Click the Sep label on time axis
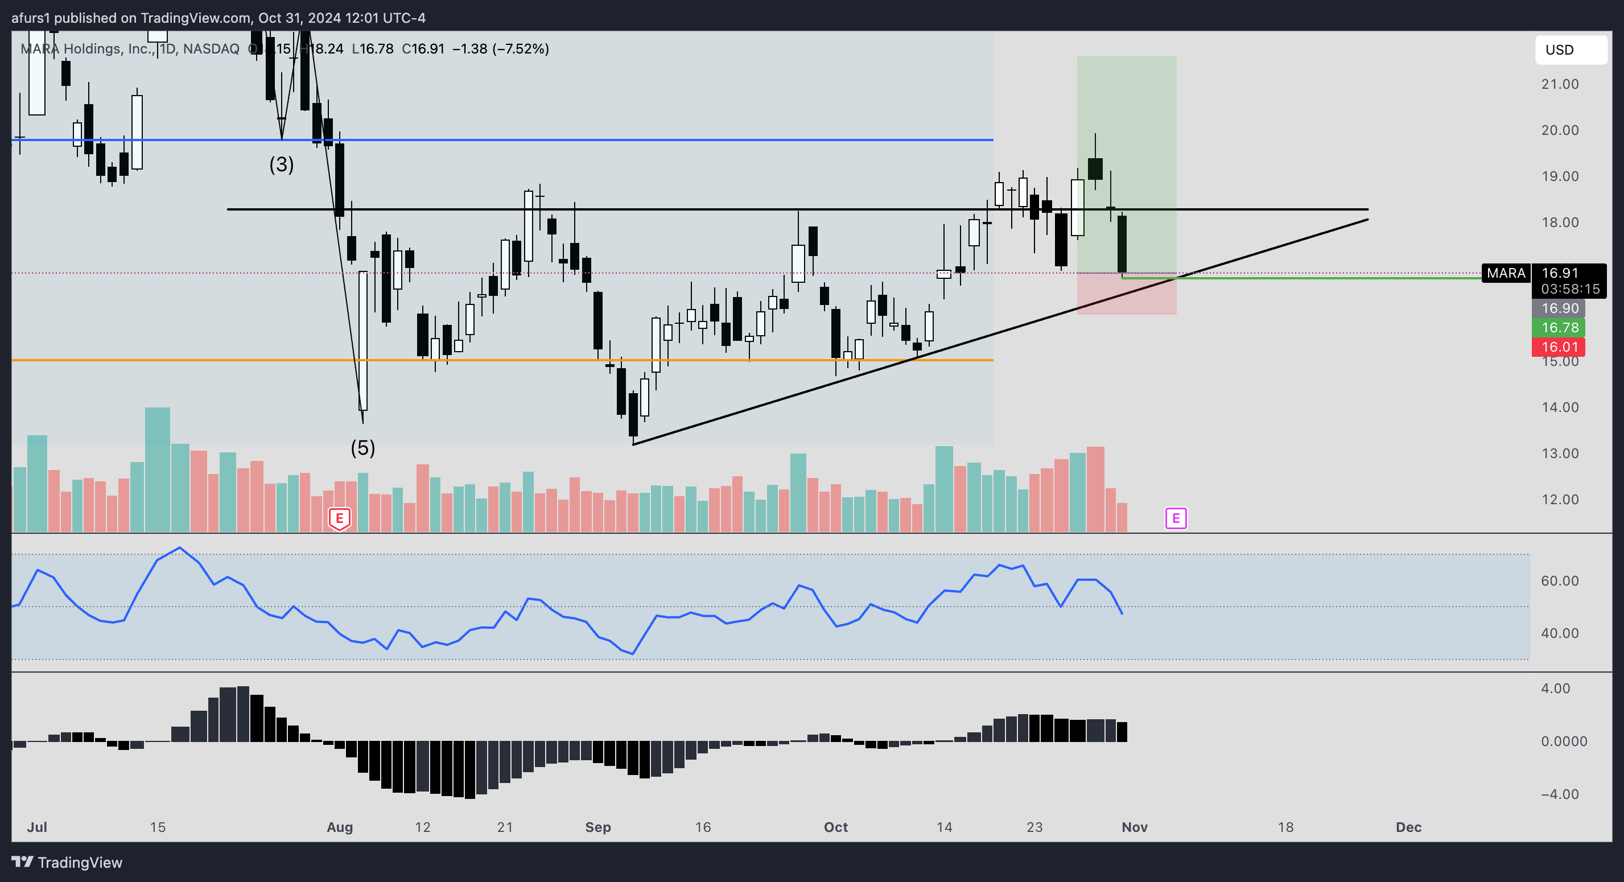The width and height of the screenshot is (1624, 882). pos(597,827)
